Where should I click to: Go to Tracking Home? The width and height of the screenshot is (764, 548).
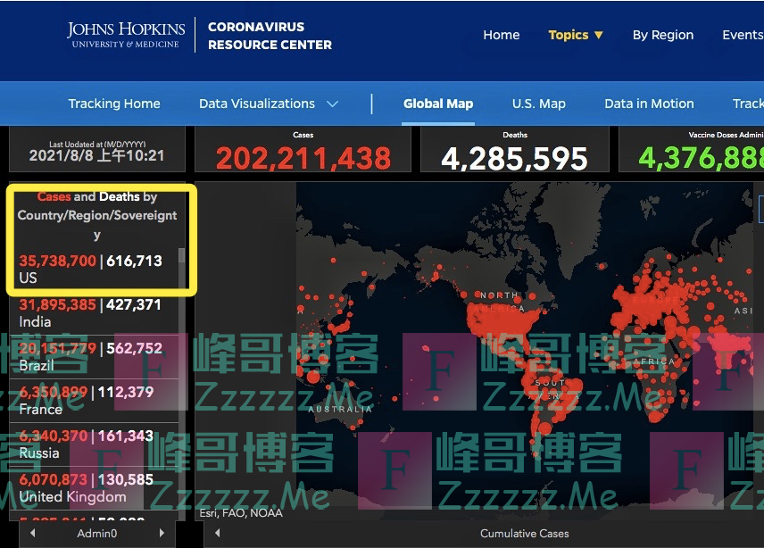(x=114, y=104)
